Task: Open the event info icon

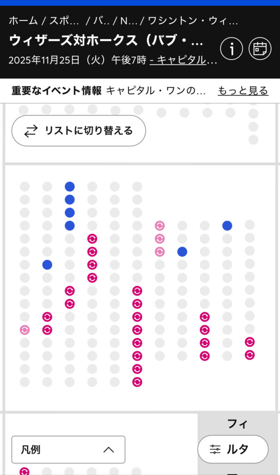Action: (x=231, y=48)
